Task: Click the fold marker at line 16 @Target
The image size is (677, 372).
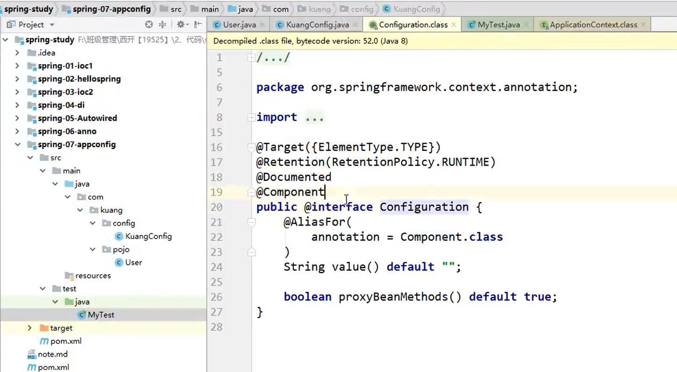Action: 251,147
